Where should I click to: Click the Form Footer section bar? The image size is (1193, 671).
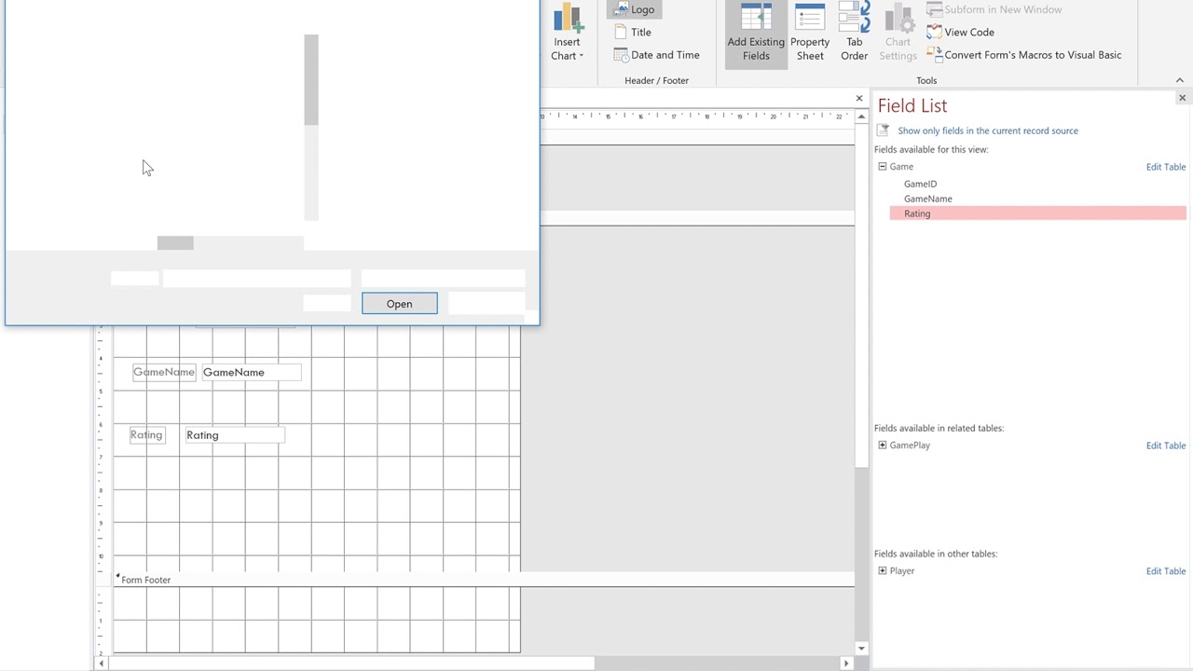(484, 580)
